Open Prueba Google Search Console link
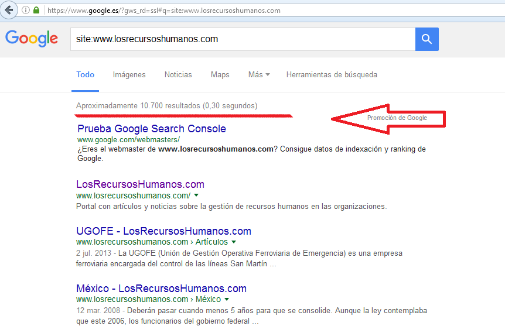 (x=152, y=129)
